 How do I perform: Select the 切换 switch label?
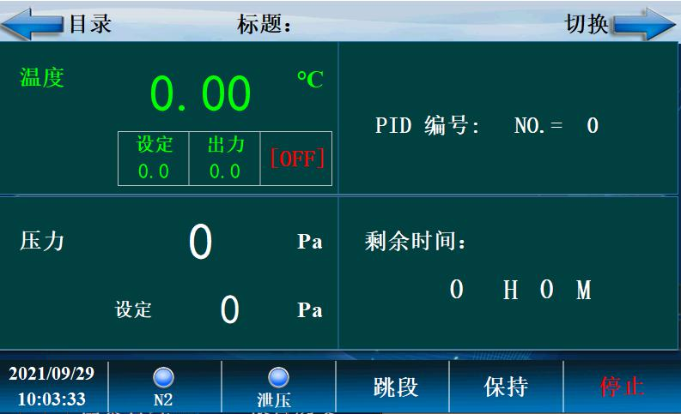587,24
